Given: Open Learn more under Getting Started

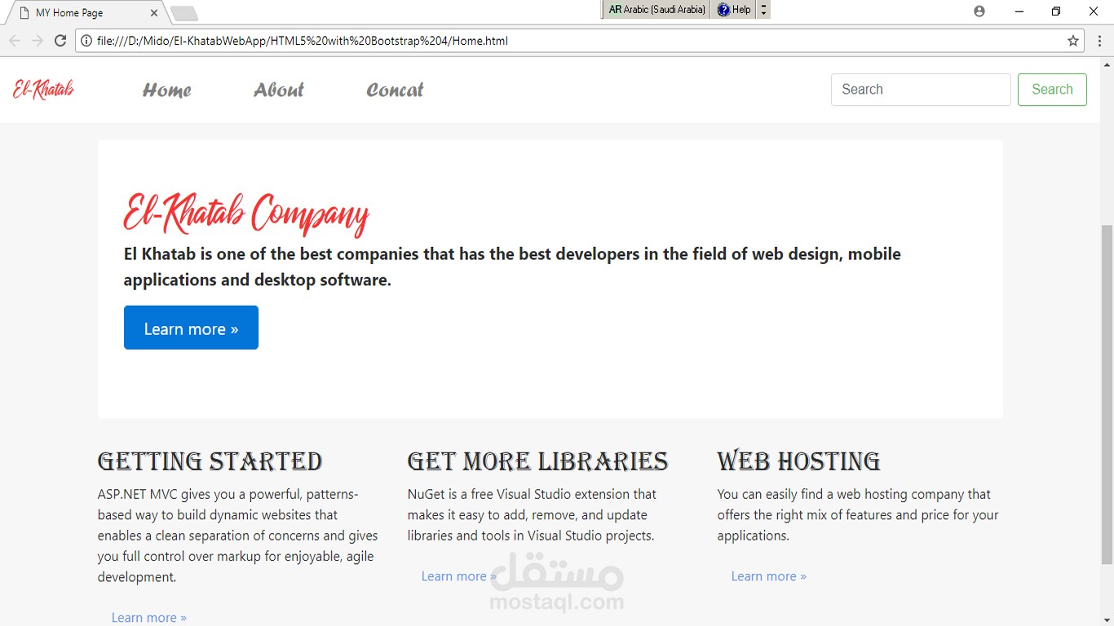Looking at the screenshot, I should [x=149, y=618].
